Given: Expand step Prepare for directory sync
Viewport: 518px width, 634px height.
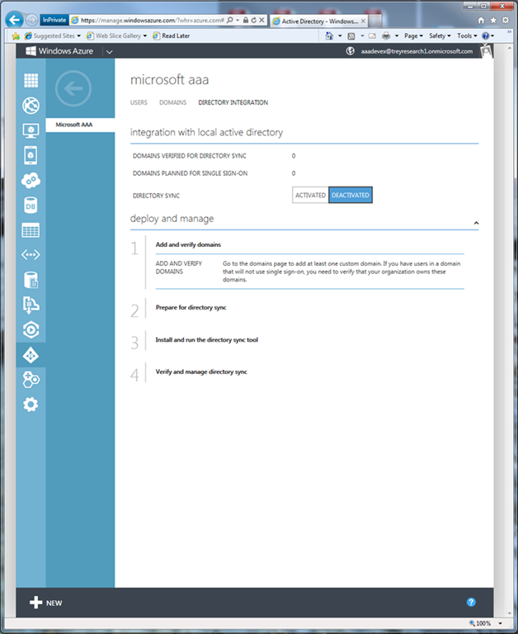Looking at the screenshot, I should click(191, 307).
